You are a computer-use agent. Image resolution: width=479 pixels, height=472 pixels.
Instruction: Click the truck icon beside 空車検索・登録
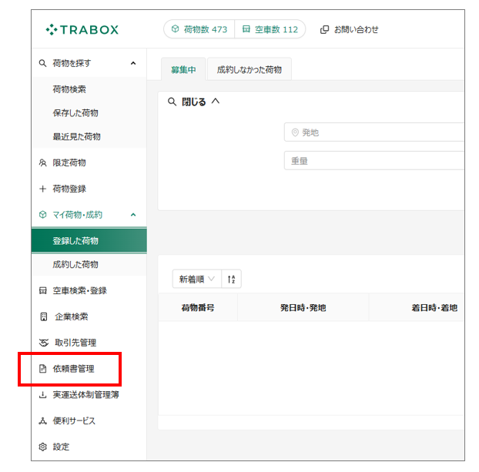(x=43, y=290)
